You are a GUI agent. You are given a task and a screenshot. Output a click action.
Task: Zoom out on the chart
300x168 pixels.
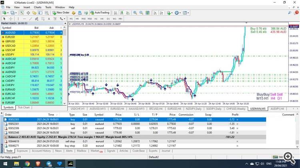click(141, 13)
